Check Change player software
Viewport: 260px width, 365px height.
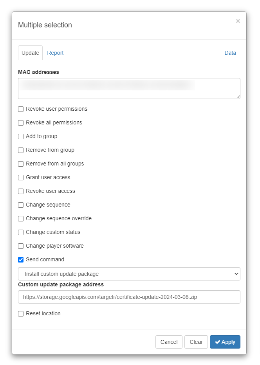21,246
